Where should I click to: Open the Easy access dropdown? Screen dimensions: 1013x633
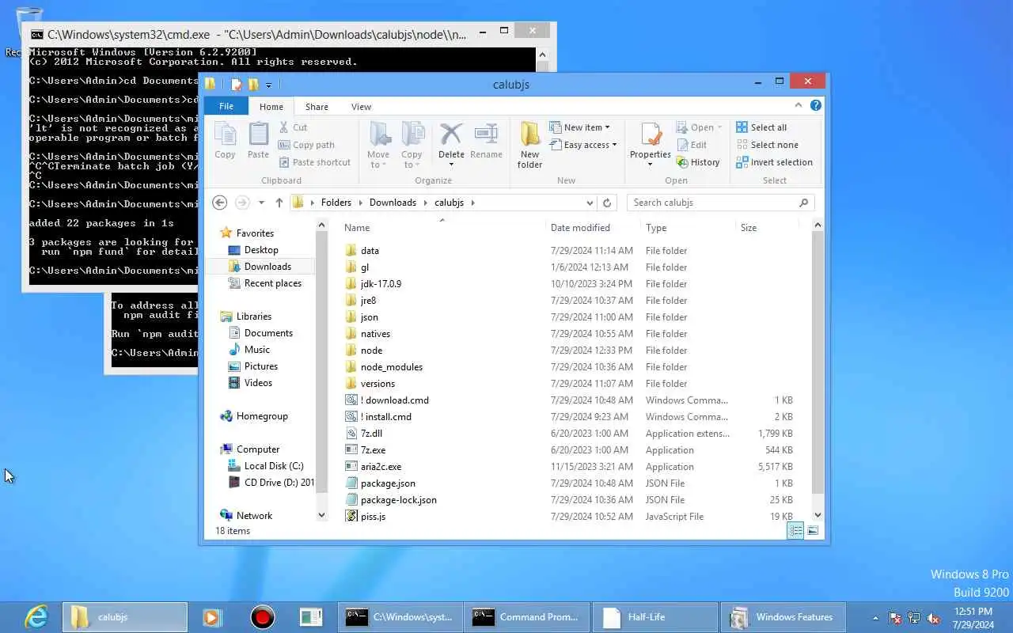[583, 145]
